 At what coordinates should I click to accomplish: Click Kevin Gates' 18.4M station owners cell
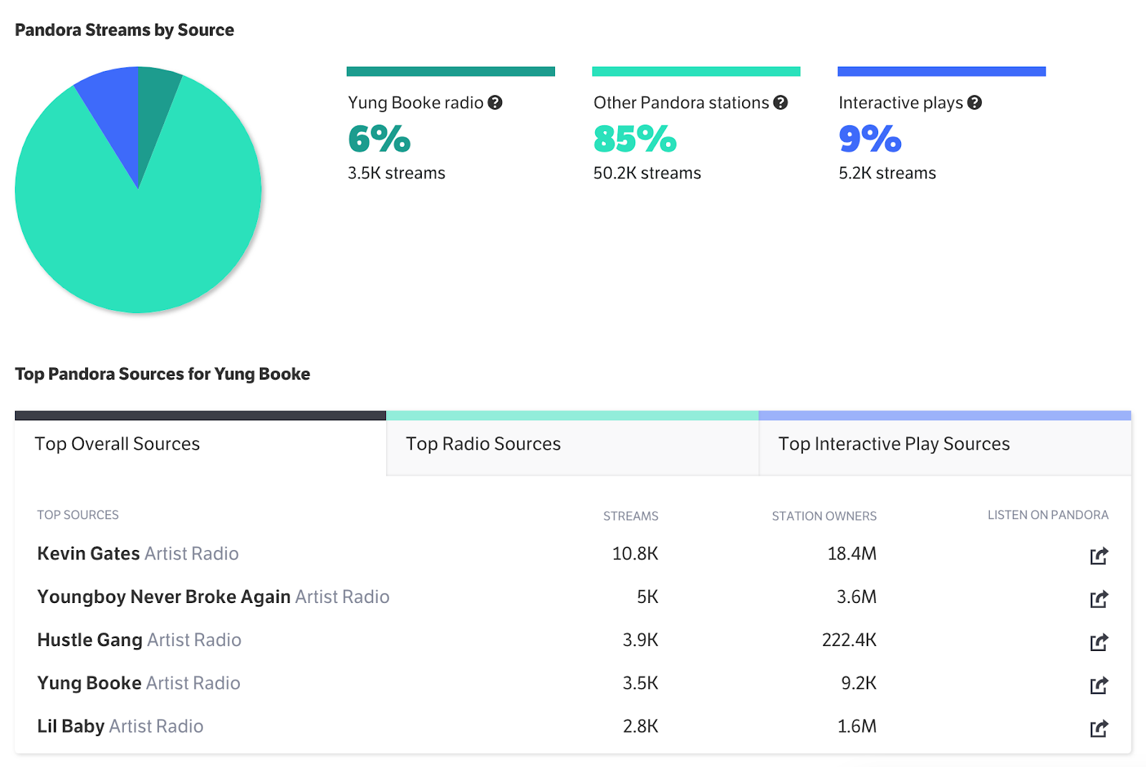point(852,554)
